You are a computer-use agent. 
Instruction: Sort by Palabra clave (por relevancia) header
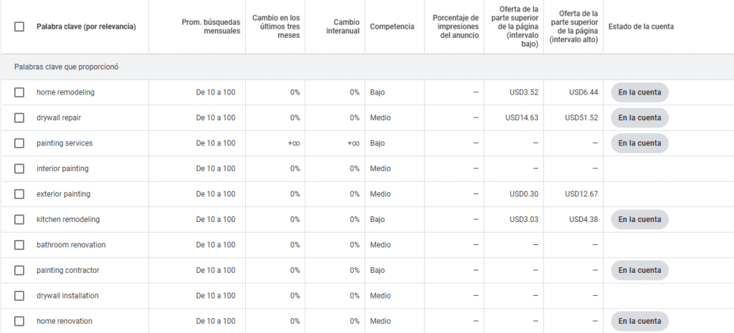[86, 26]
